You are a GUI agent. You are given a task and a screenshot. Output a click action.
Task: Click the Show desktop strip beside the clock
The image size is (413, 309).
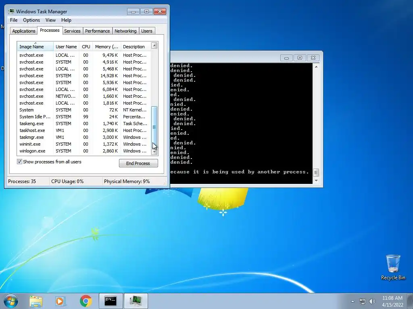[x=411, y=301]
